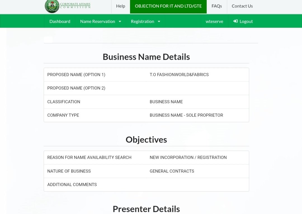Viewport: 302px width, 214px height.
Task: Select the COMPANY TYPE label
Action: point(63,115)
